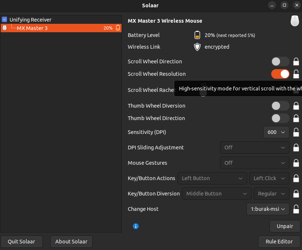Click the shield icon next to Wireless Link
This screenshot has width=302, height=250.
coord(197,47)
